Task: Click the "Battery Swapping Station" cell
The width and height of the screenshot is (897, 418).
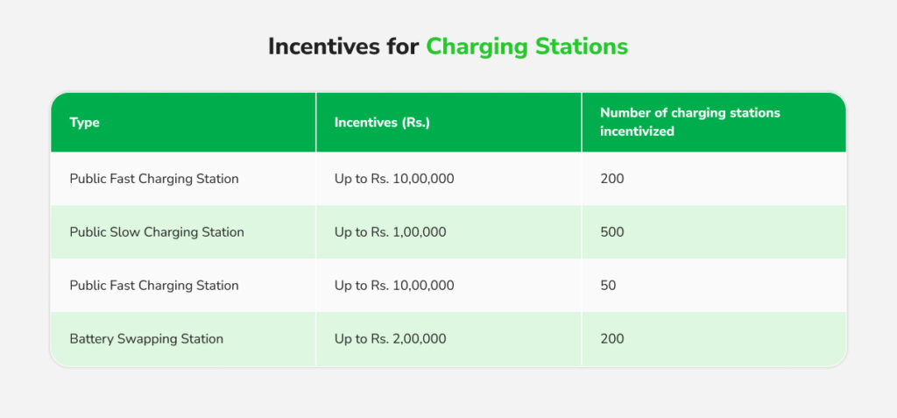Action: pos(146,338)
